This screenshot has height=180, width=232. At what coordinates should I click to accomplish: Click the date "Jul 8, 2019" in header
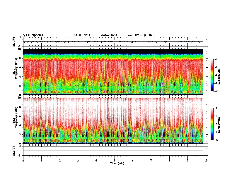pyautogui.click(x=82, y=35)
